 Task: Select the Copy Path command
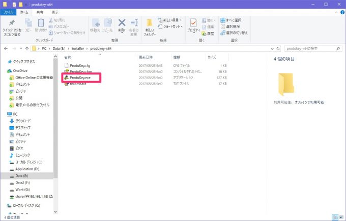click(59, 26)
